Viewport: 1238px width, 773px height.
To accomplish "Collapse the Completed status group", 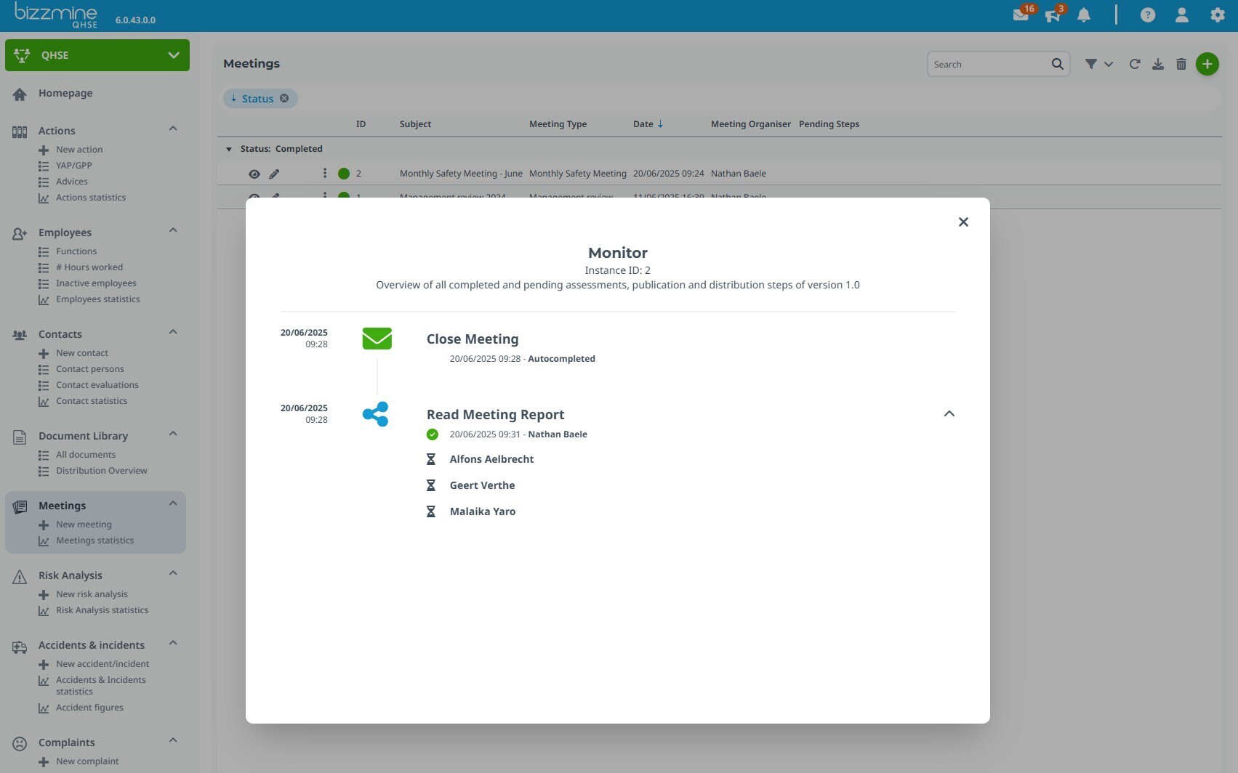I will [229, 148].
